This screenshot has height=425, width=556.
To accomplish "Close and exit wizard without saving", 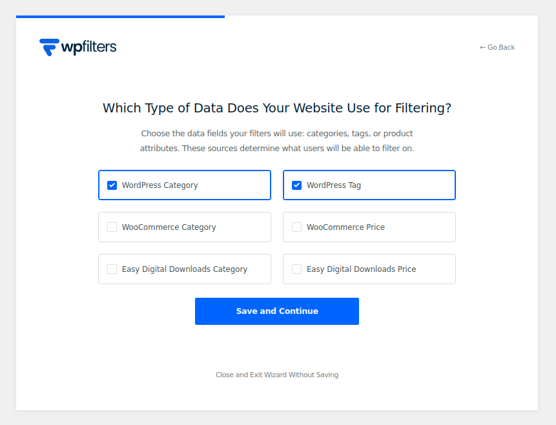I will [277, 375].
